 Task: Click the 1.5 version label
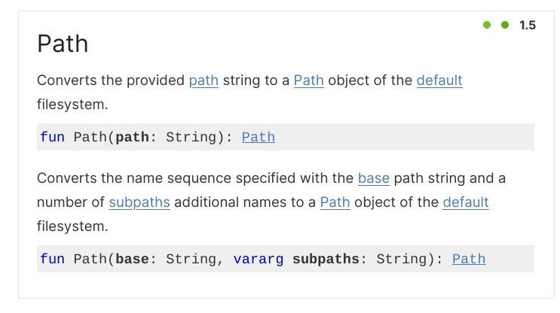(528, 26)
